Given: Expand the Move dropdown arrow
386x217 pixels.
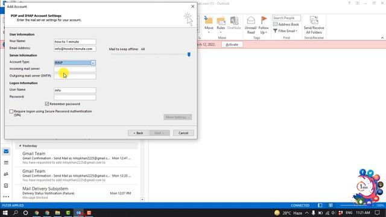Looking at the screenshot, I should (209, 33).
